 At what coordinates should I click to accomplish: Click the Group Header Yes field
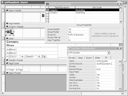pyautogui.click(x=78, y=29)
